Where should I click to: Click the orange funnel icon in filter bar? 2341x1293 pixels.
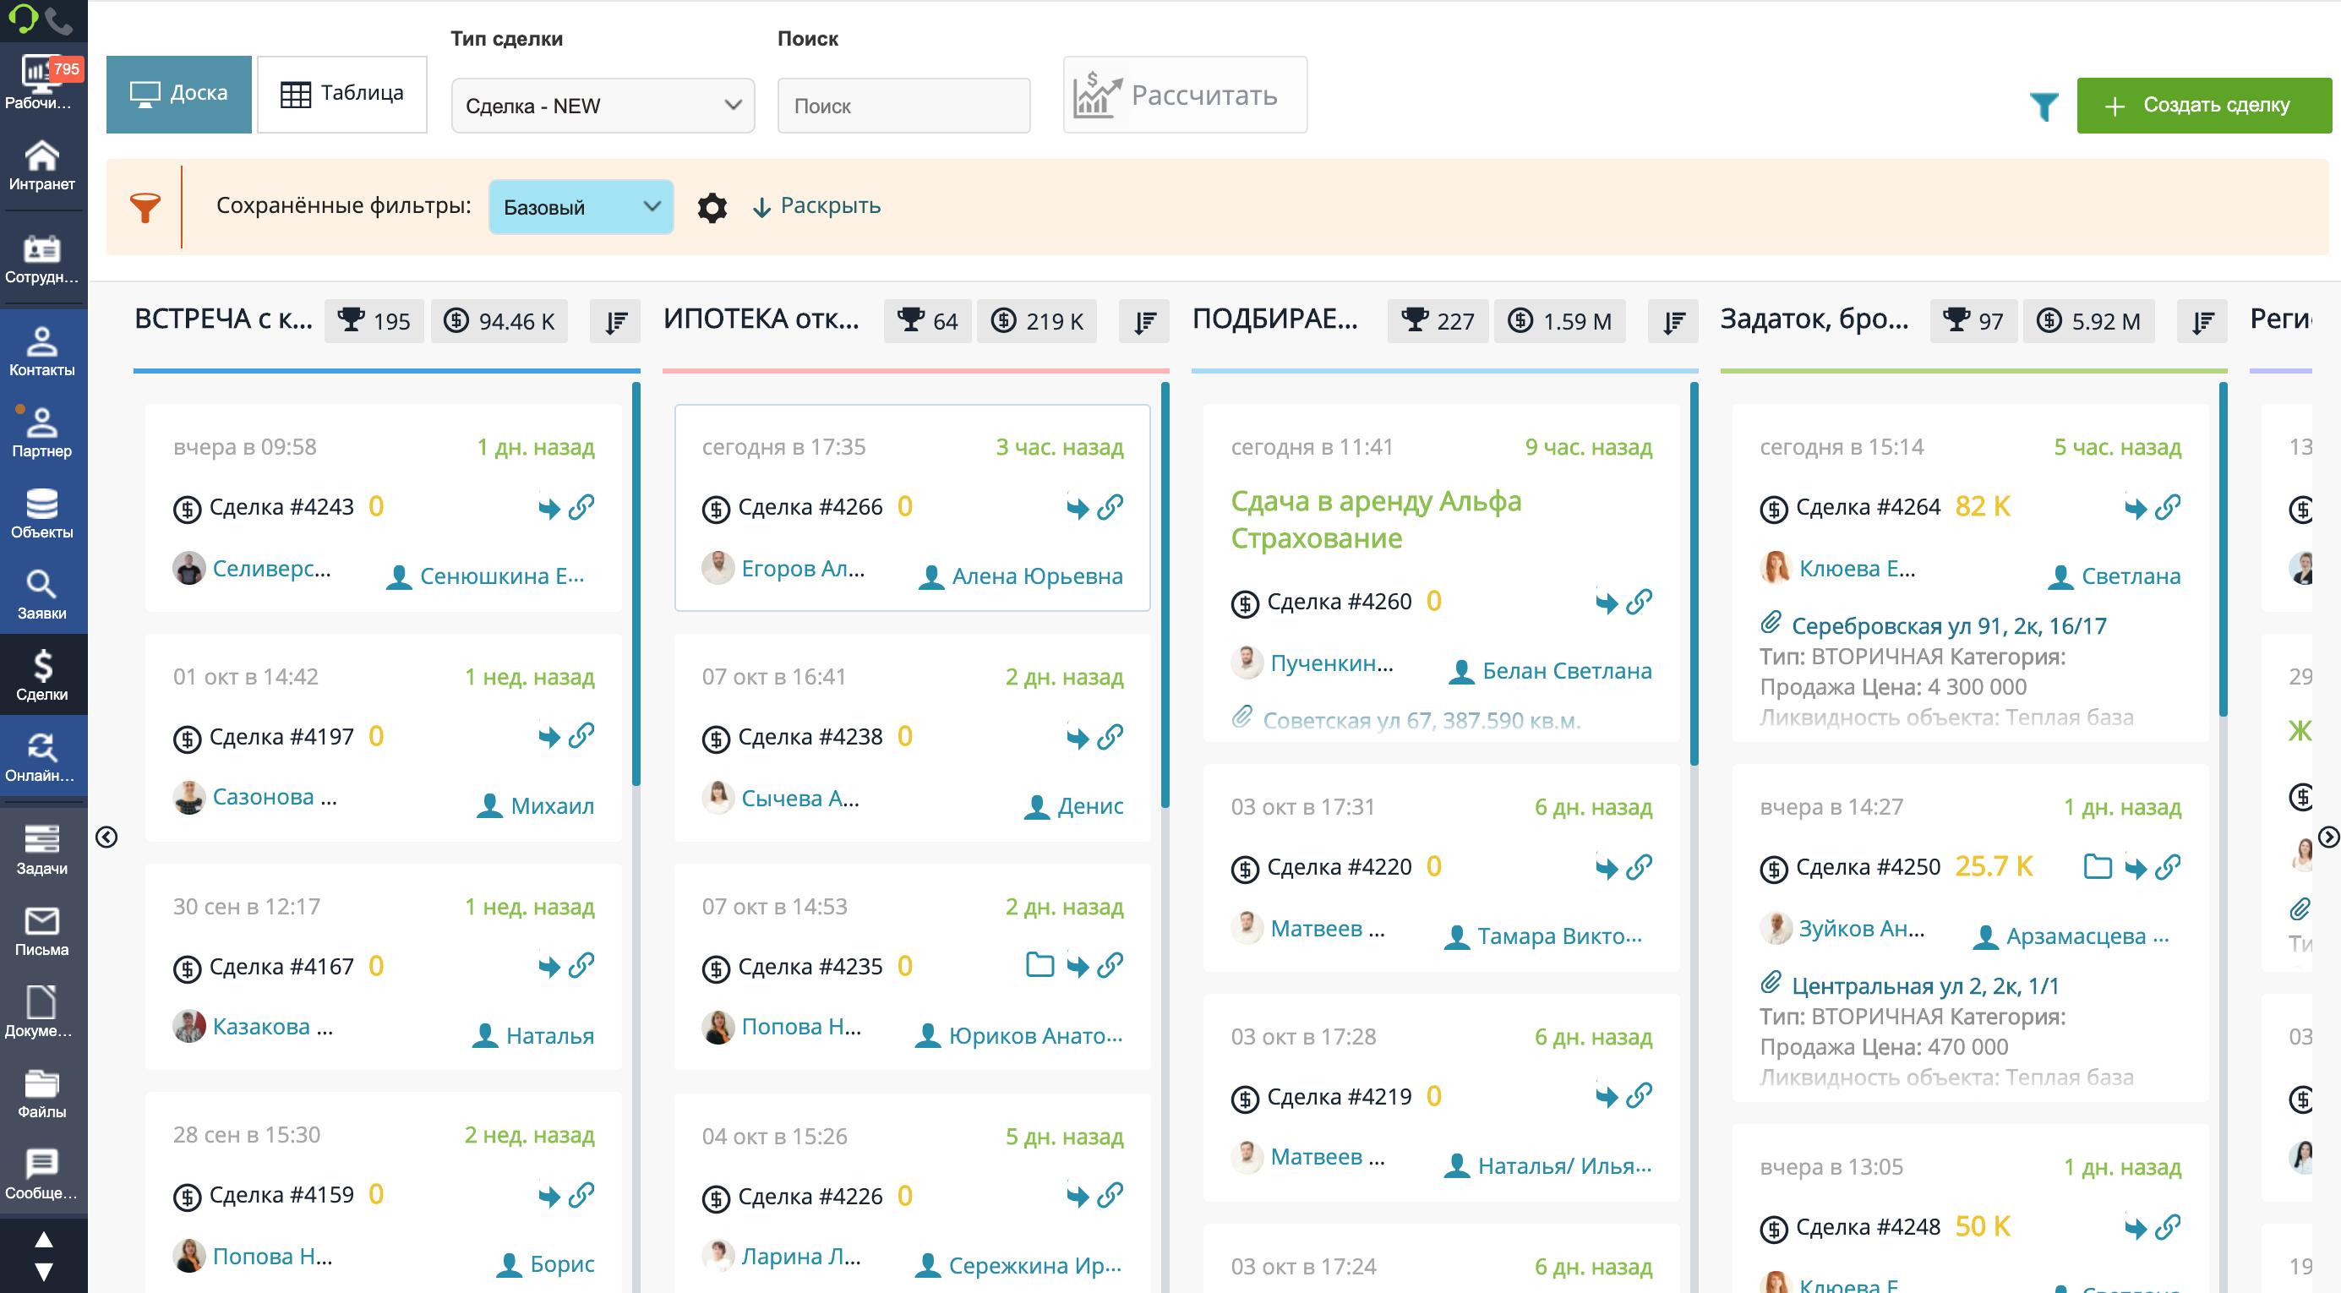point(145,207)
